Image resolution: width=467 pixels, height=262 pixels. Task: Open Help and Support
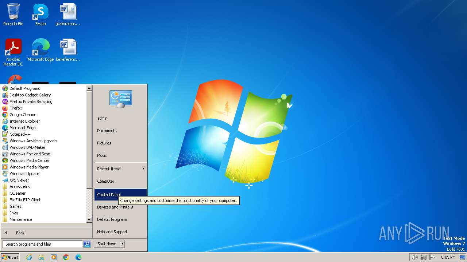tap(120, 232)
